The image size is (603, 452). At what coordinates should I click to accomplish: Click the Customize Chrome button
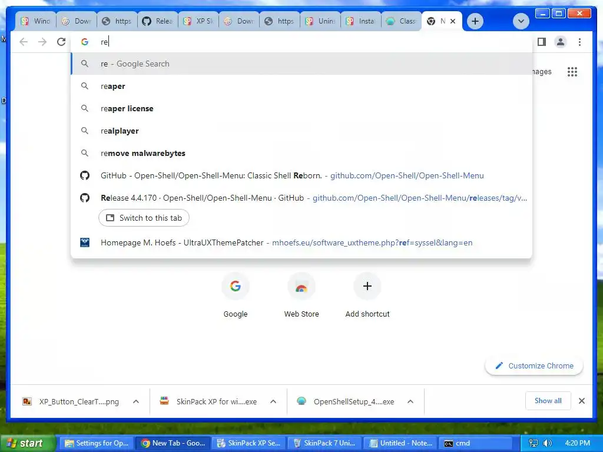(x=534, y=366)
